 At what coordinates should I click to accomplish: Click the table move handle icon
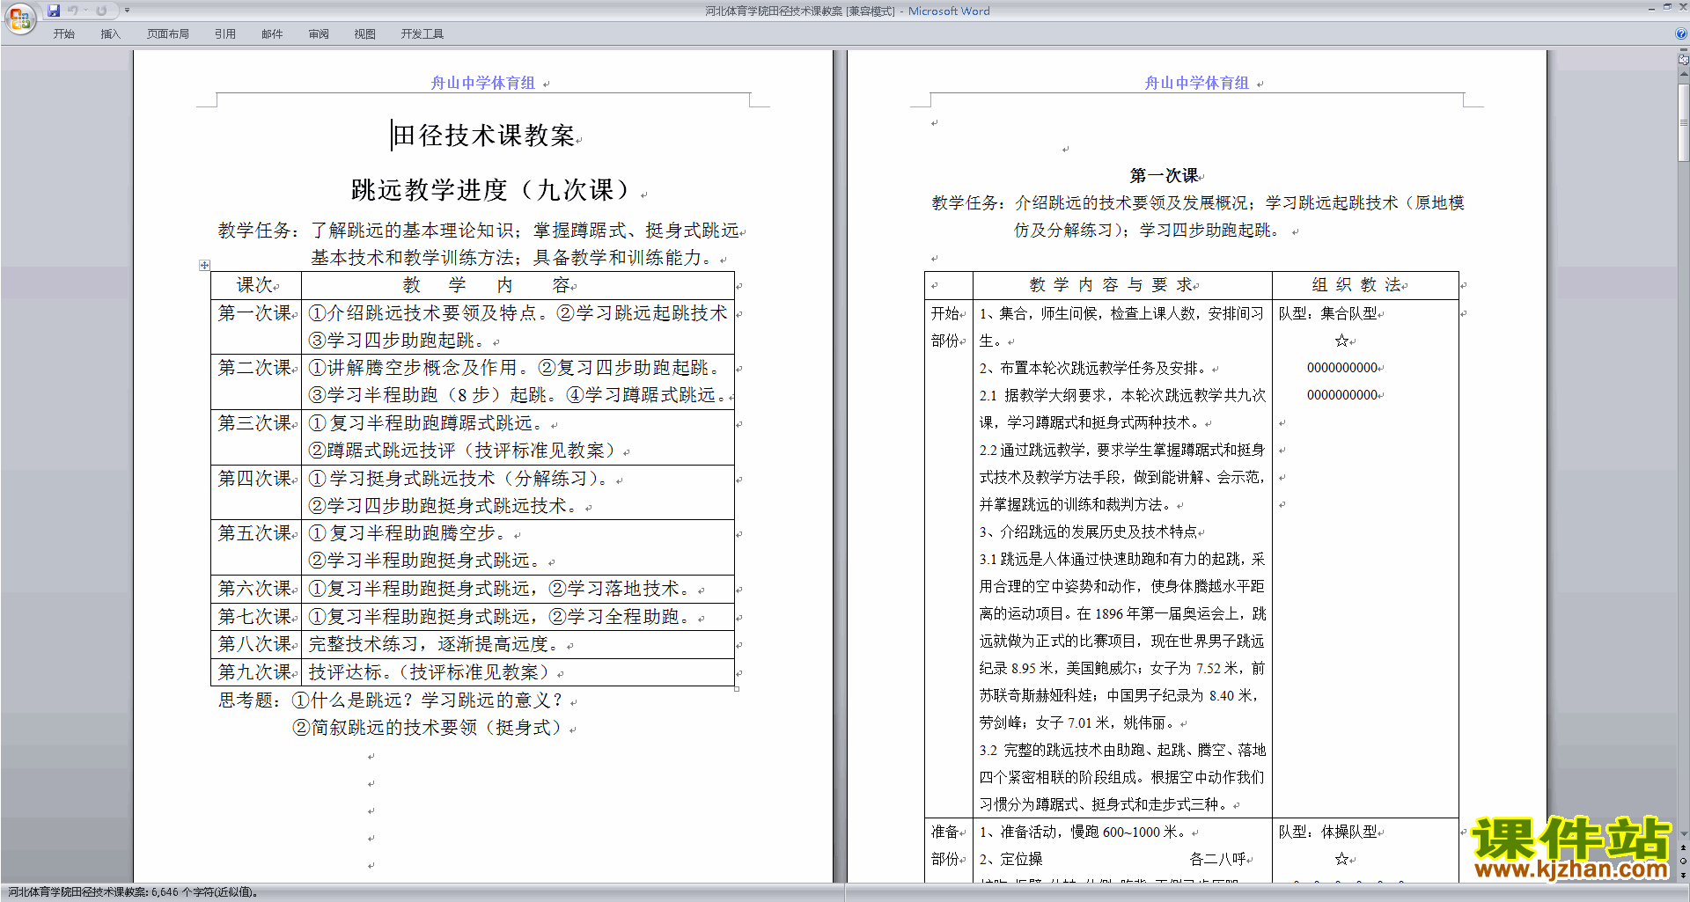pos(204,265)
